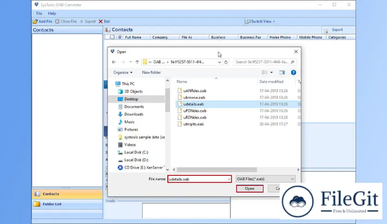Open the OAB Files(*.oab) file type dropdown

click(x=265, y=179)
